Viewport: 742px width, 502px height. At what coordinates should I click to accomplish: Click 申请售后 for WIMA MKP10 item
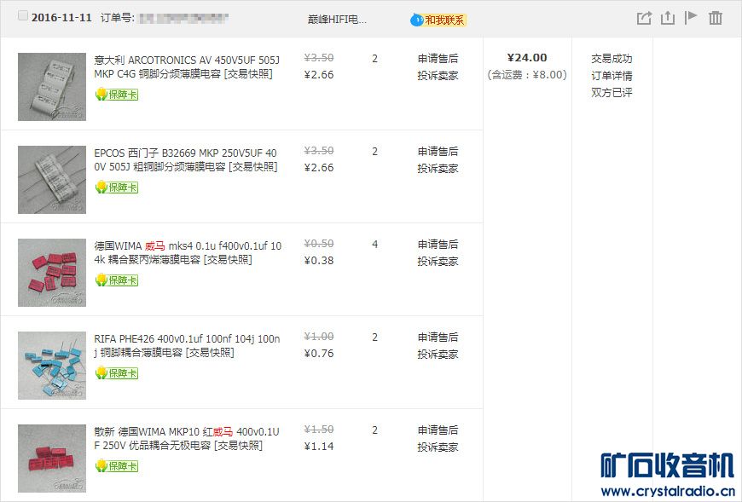438,430
